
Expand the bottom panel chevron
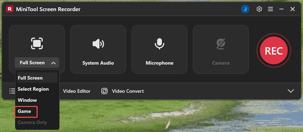290,91
